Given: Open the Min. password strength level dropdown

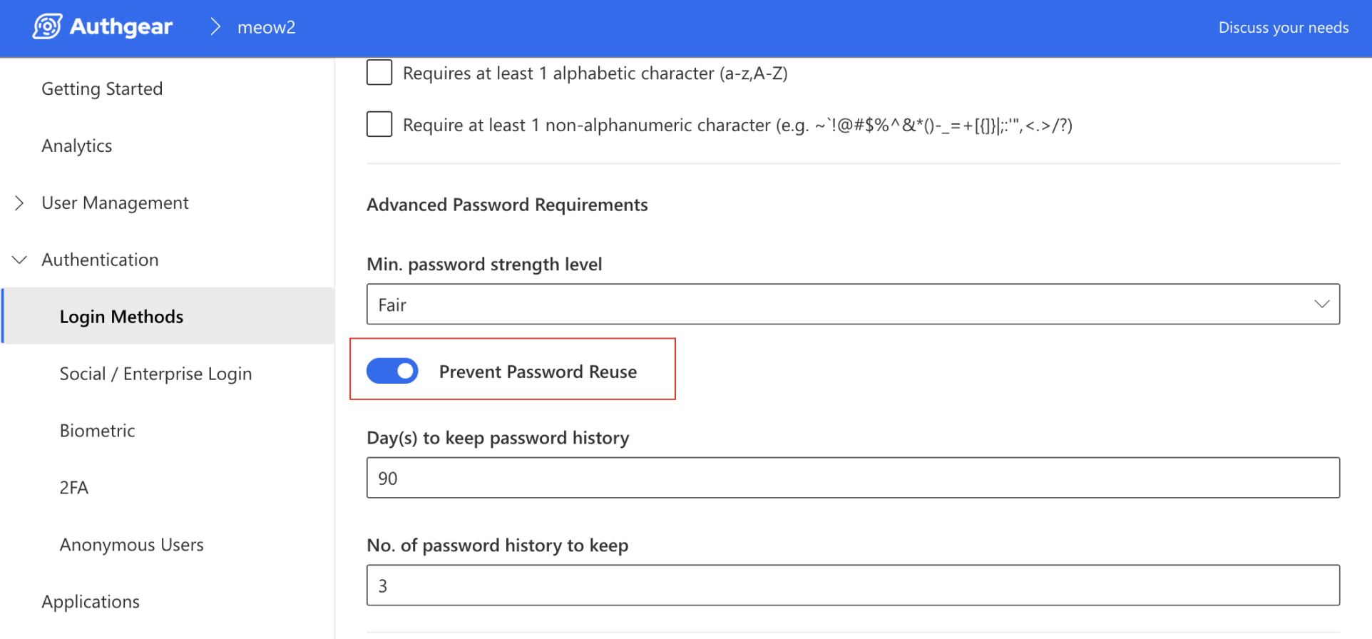Looking at the screenshot, I should [852, 305].
